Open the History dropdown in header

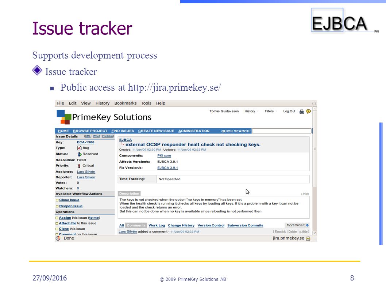pyautogui.click(x=251, y=111)
